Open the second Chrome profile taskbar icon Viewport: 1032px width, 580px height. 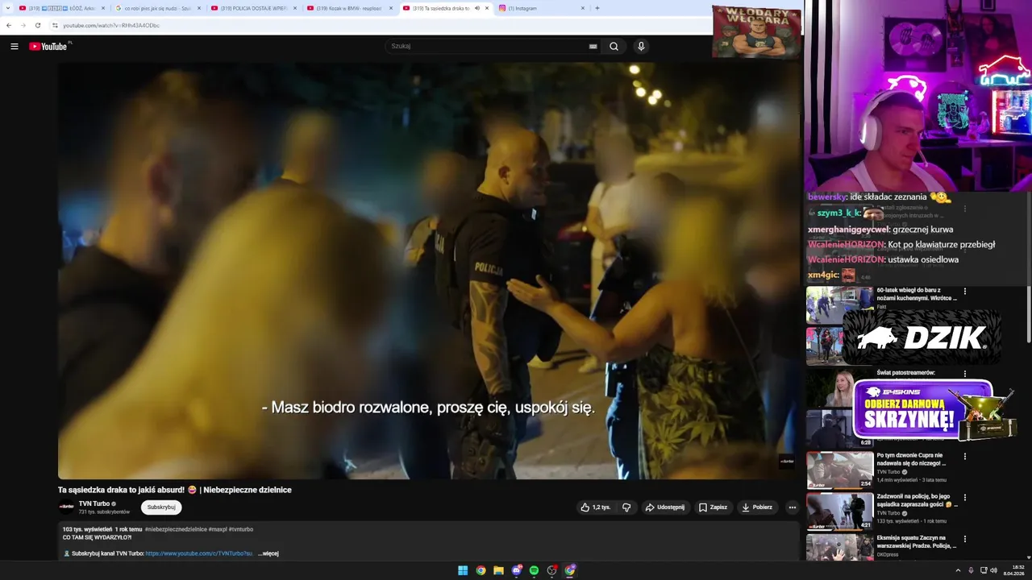tap(570, 570)
